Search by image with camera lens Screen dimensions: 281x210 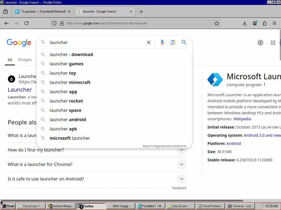tap(173, 42)
